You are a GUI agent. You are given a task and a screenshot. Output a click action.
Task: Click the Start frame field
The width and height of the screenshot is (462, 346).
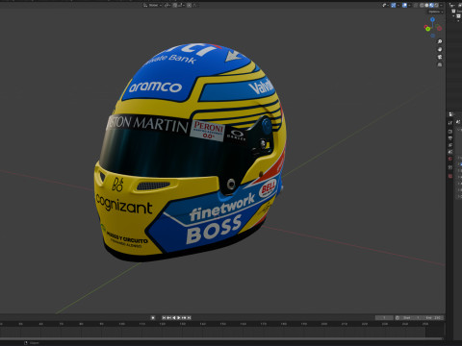point(412,318)
